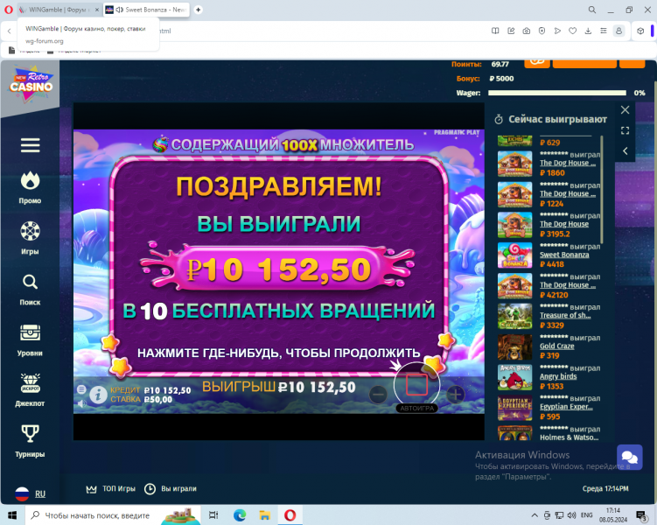This screenshot has height=525, width=657.
Task: Switch ENG input language in tray
Action: click(587, 515)
